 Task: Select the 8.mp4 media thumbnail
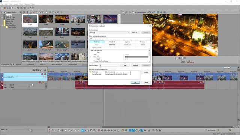[x=46, y=33]
